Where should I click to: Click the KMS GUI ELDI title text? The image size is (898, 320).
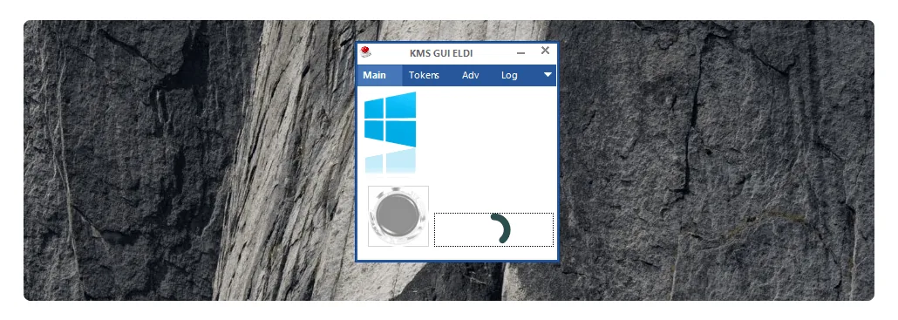(x=441, y=53)
